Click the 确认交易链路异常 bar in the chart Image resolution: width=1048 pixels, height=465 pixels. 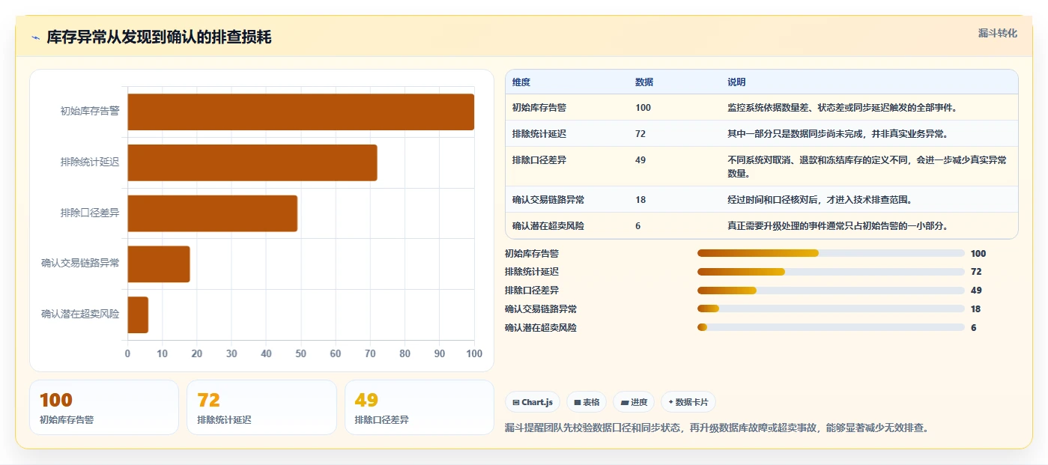coord(158,264)
